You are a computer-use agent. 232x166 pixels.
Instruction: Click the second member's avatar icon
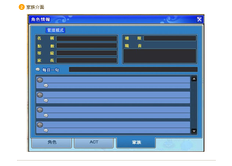pyautogui.click(x=40, y=95)
